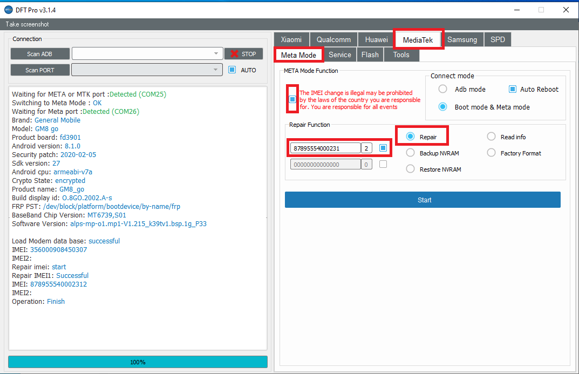The height and width of the screenshot is (374, 579).
Task: Select the Adb mode radio button
Action: click(x=442, y=89)
